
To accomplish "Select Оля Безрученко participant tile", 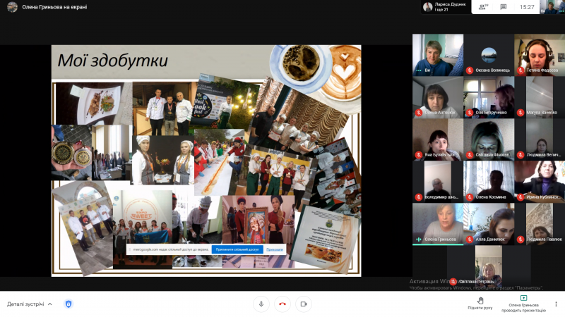I will [x=489, y=97].
